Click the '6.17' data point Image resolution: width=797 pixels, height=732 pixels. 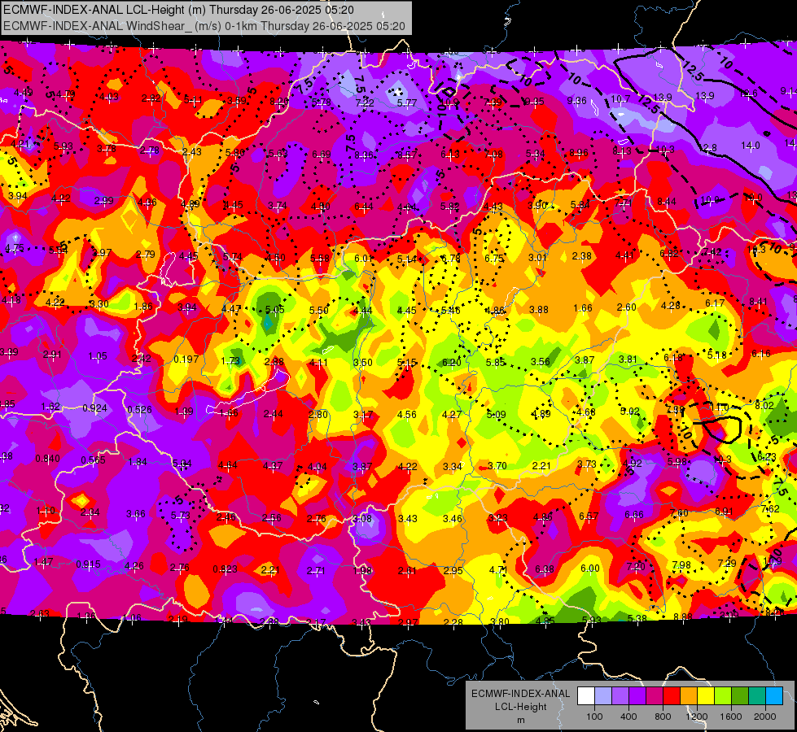click(x=715, y=303)
